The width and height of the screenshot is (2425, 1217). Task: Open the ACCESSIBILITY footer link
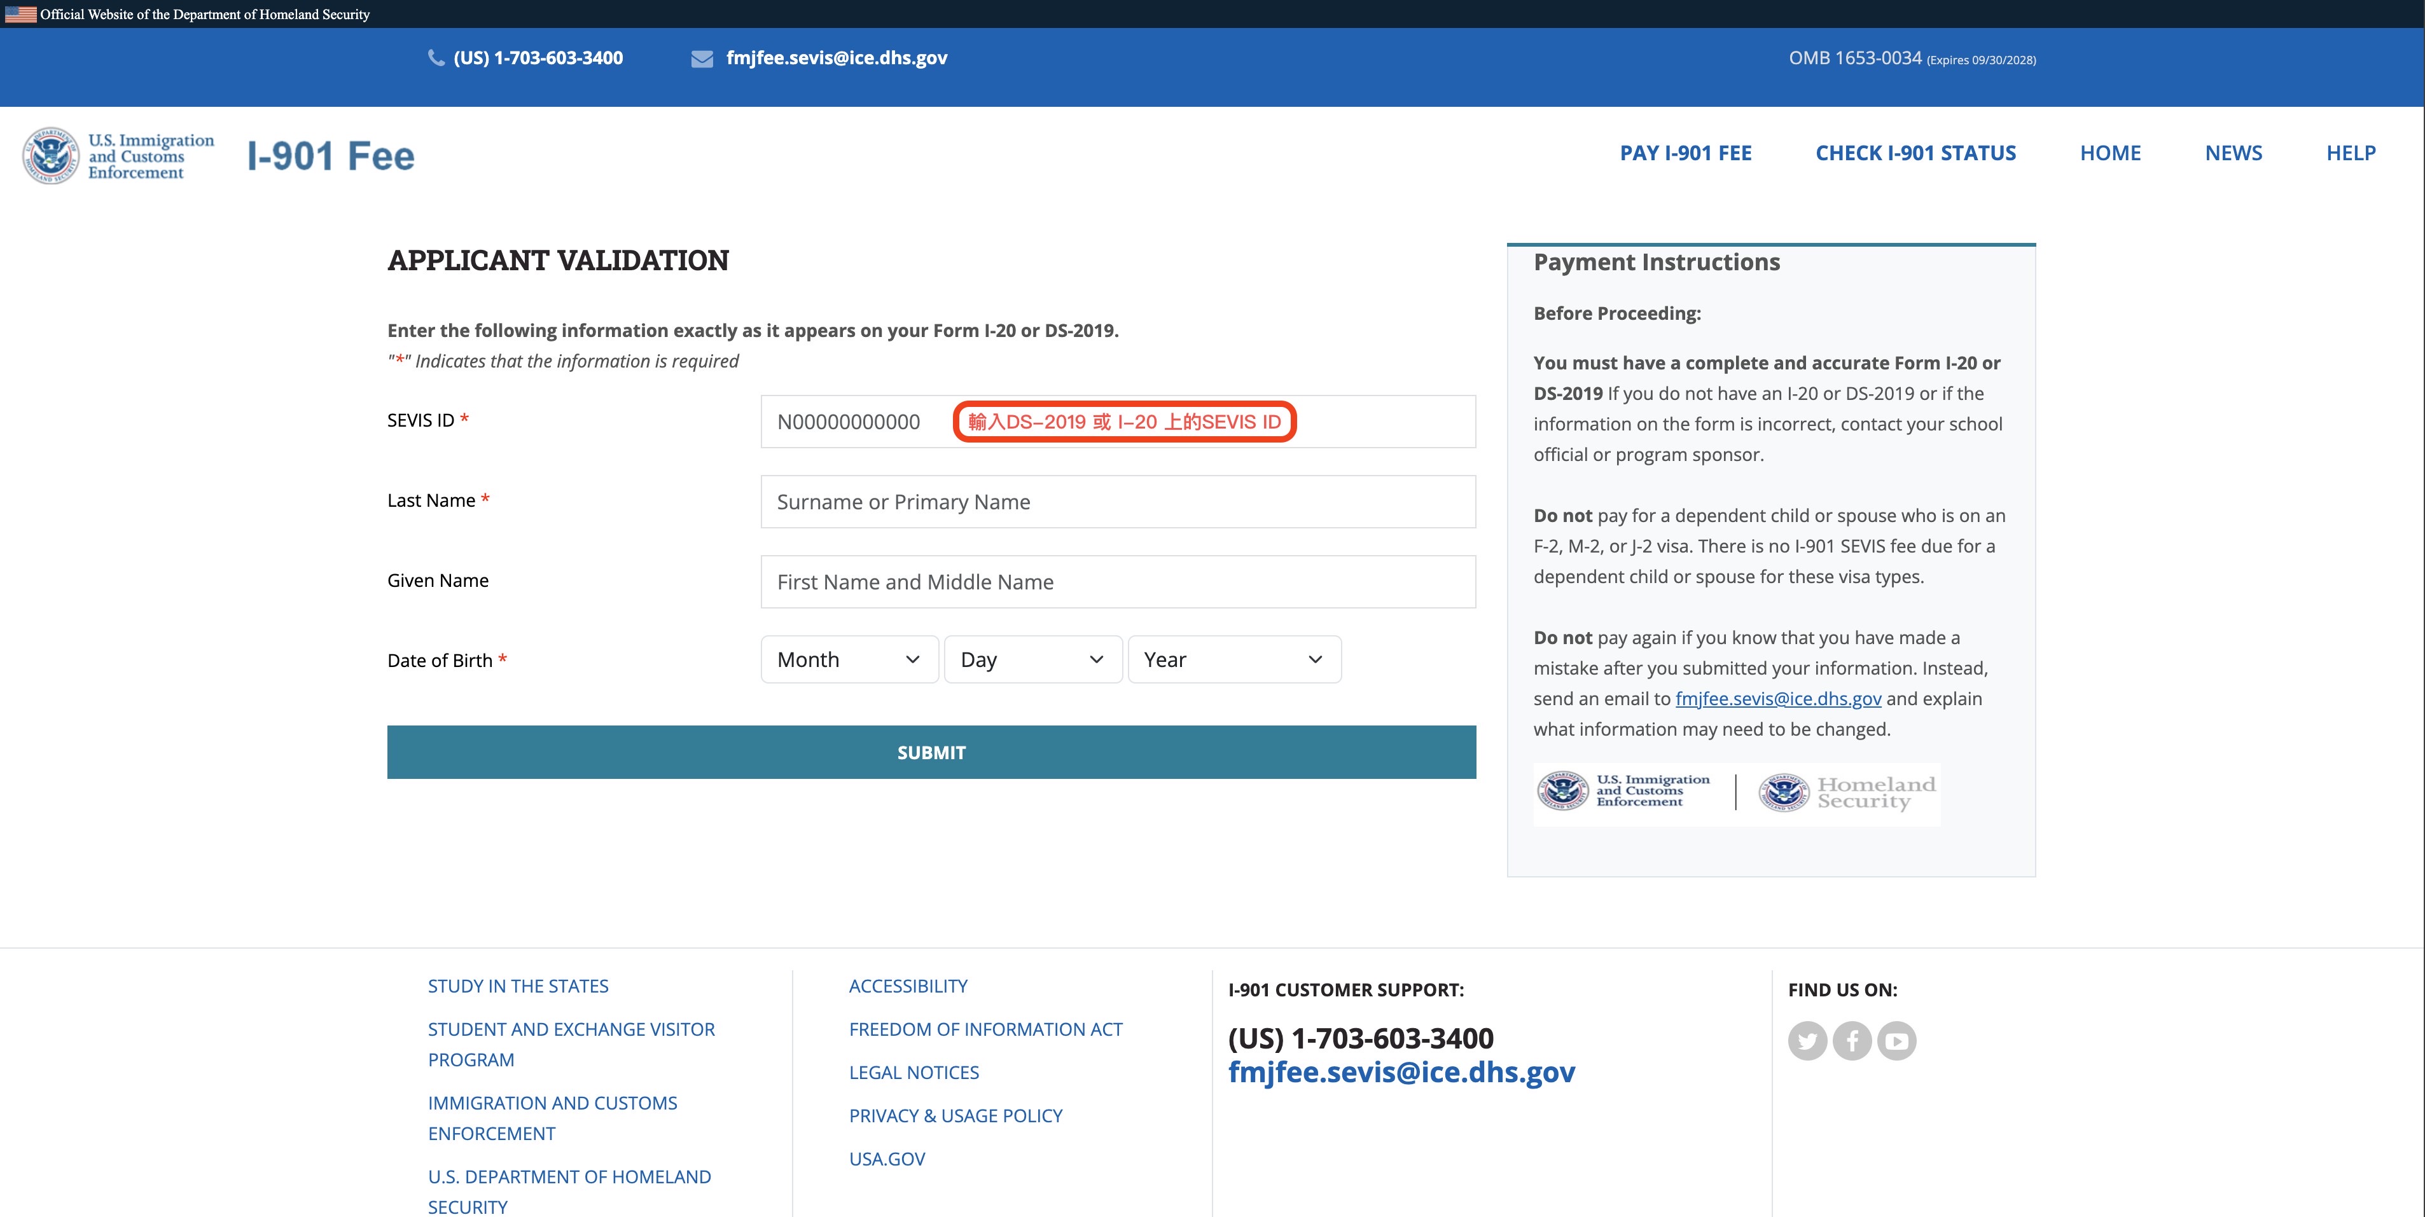(x=908, y=986)
